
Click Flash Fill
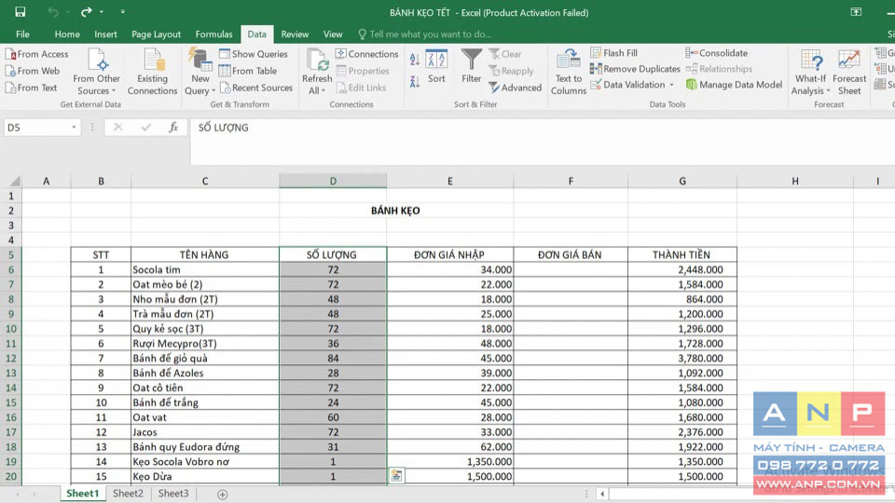pyautogui.click(x=613, y=53)
